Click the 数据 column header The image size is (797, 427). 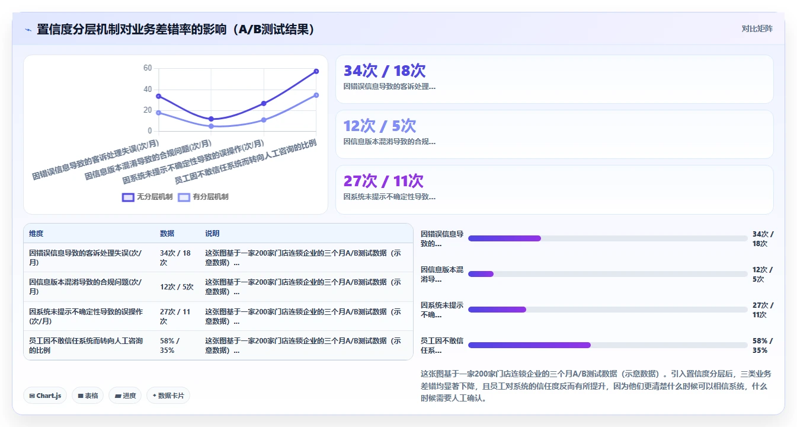[x=167, y=234]
